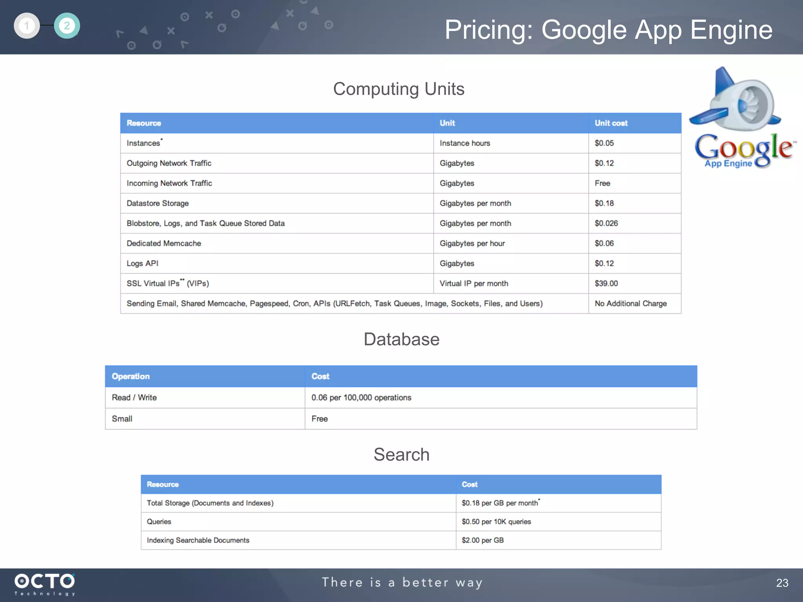Click '$0.18 per GB per month' cost
The height and width of the screenshot is (602, 803).
(x=501, y=502)
